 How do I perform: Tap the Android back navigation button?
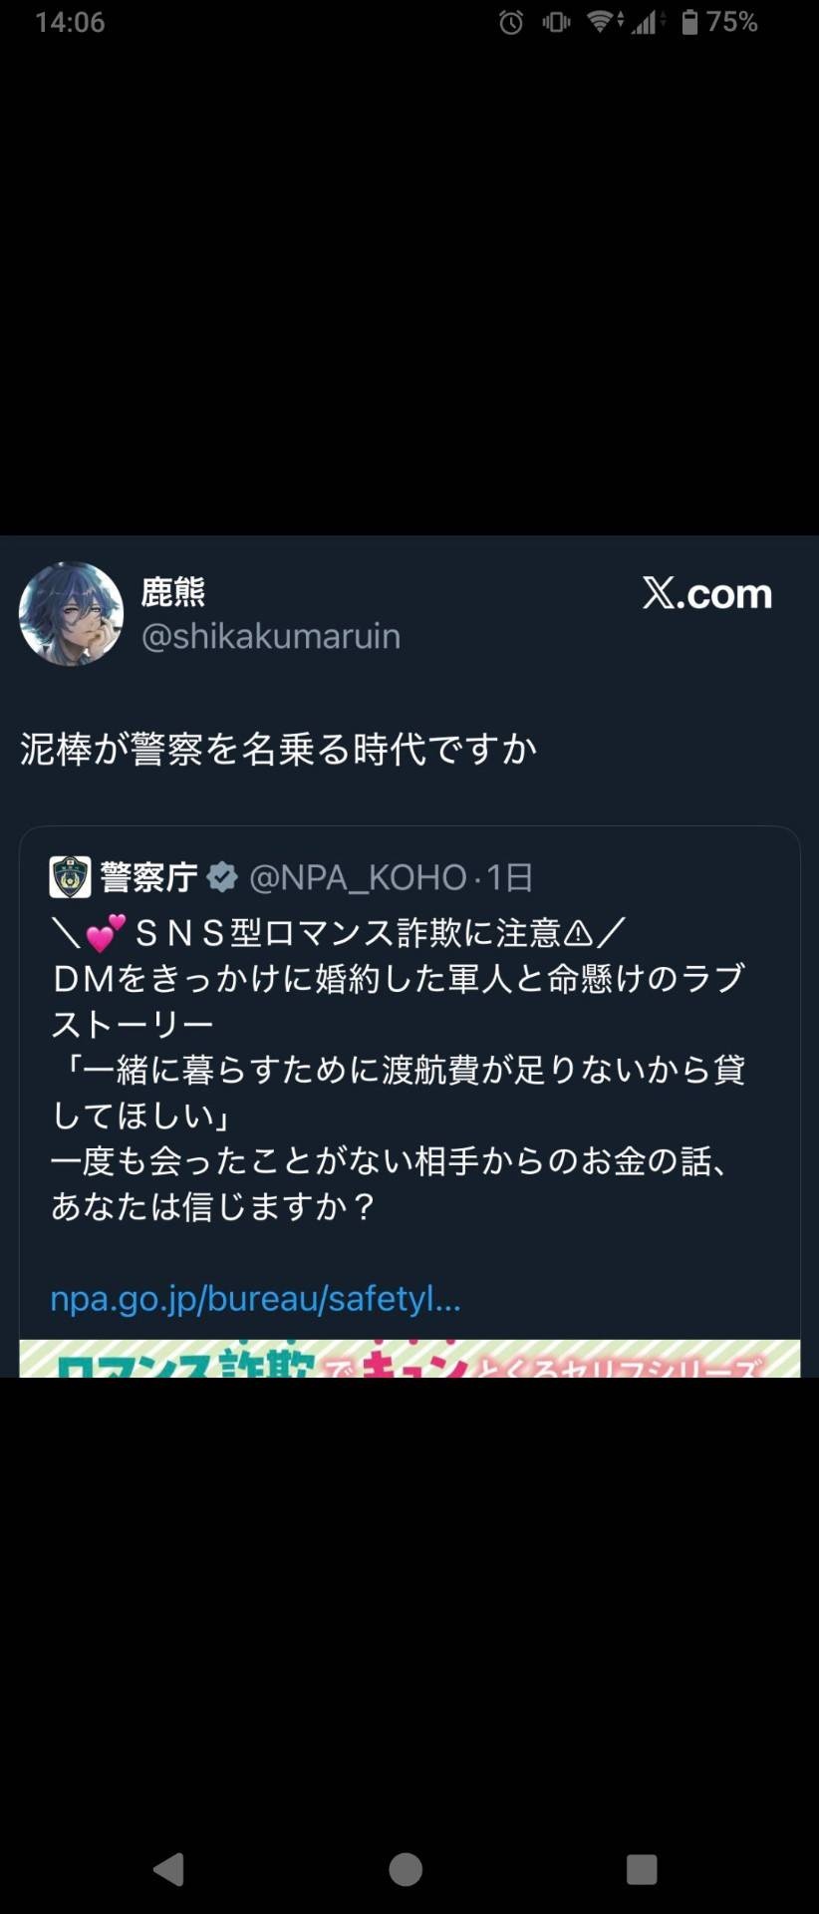coord(169,1869)
